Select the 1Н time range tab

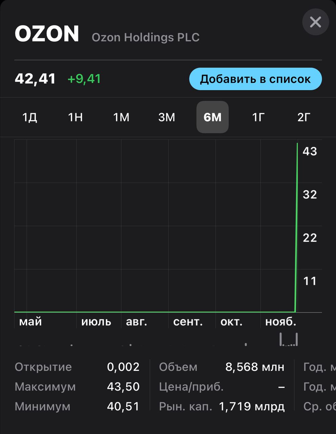75,117
